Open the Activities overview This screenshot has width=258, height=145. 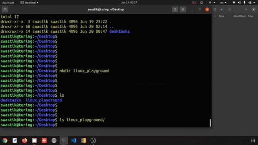8,2
